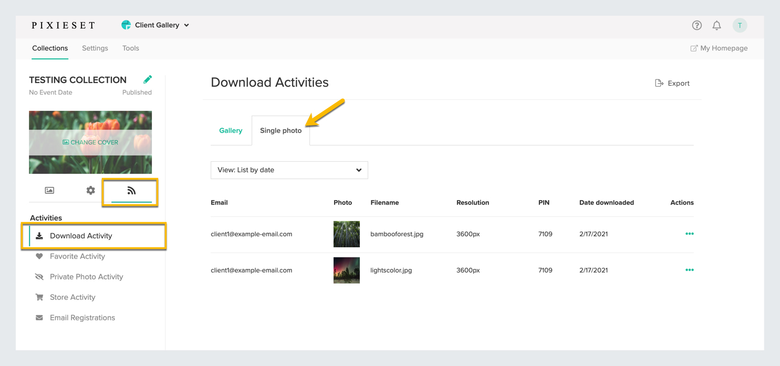Viewport: 780px width, 366px height.
Task: Click 2/17/2021 date in bambooforest.jpg row
Action: pyautogui.click(x=594, y=234)
